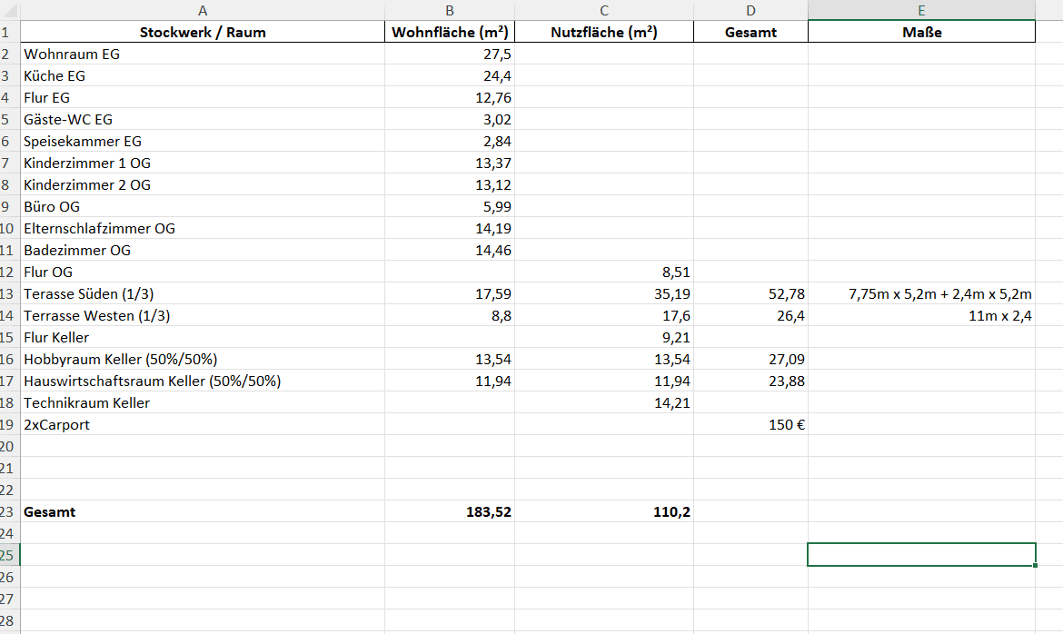Select the 'Stockwerk / Raum' header cell
Viewport: 1063px width, 634px height.
tap(202, 32)
